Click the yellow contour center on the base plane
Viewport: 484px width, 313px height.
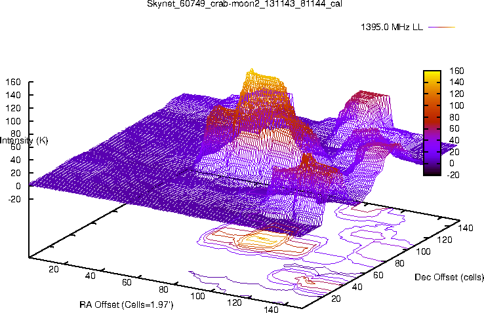(262, 238)
